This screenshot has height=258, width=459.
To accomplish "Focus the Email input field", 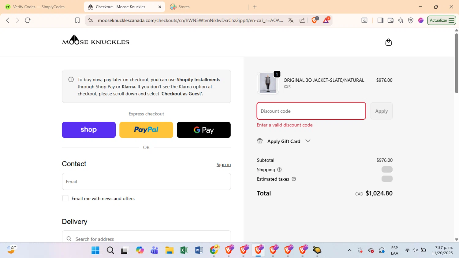I will (x=146, y=181).
